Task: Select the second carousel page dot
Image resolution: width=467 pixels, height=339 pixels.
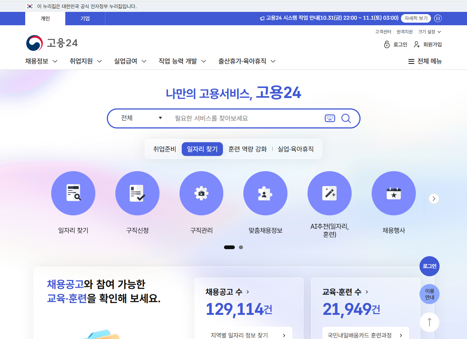Action: 241,247
